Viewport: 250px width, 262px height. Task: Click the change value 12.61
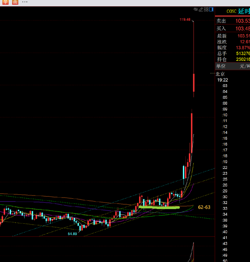tap(245, 42)
